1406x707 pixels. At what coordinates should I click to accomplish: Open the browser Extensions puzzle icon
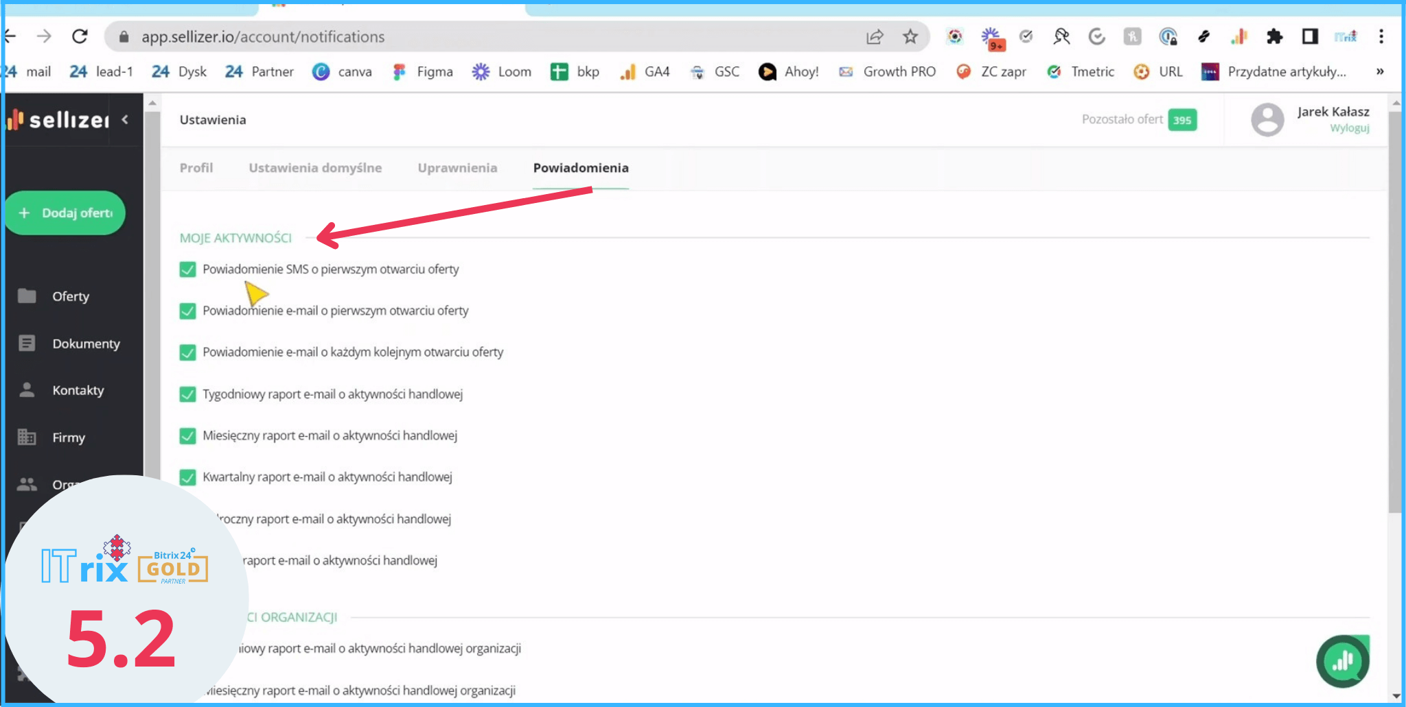point(1274,37)
